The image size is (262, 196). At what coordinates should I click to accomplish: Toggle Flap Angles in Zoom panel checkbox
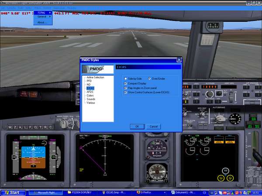point(125,88)
